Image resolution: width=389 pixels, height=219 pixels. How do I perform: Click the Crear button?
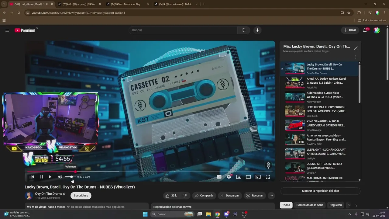click(x=349, y=30)
